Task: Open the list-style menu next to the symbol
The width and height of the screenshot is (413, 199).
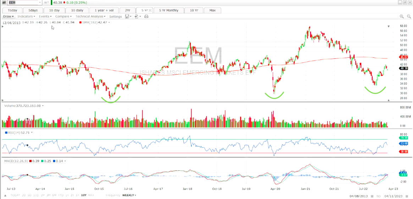Action: (x=46, y=2)
